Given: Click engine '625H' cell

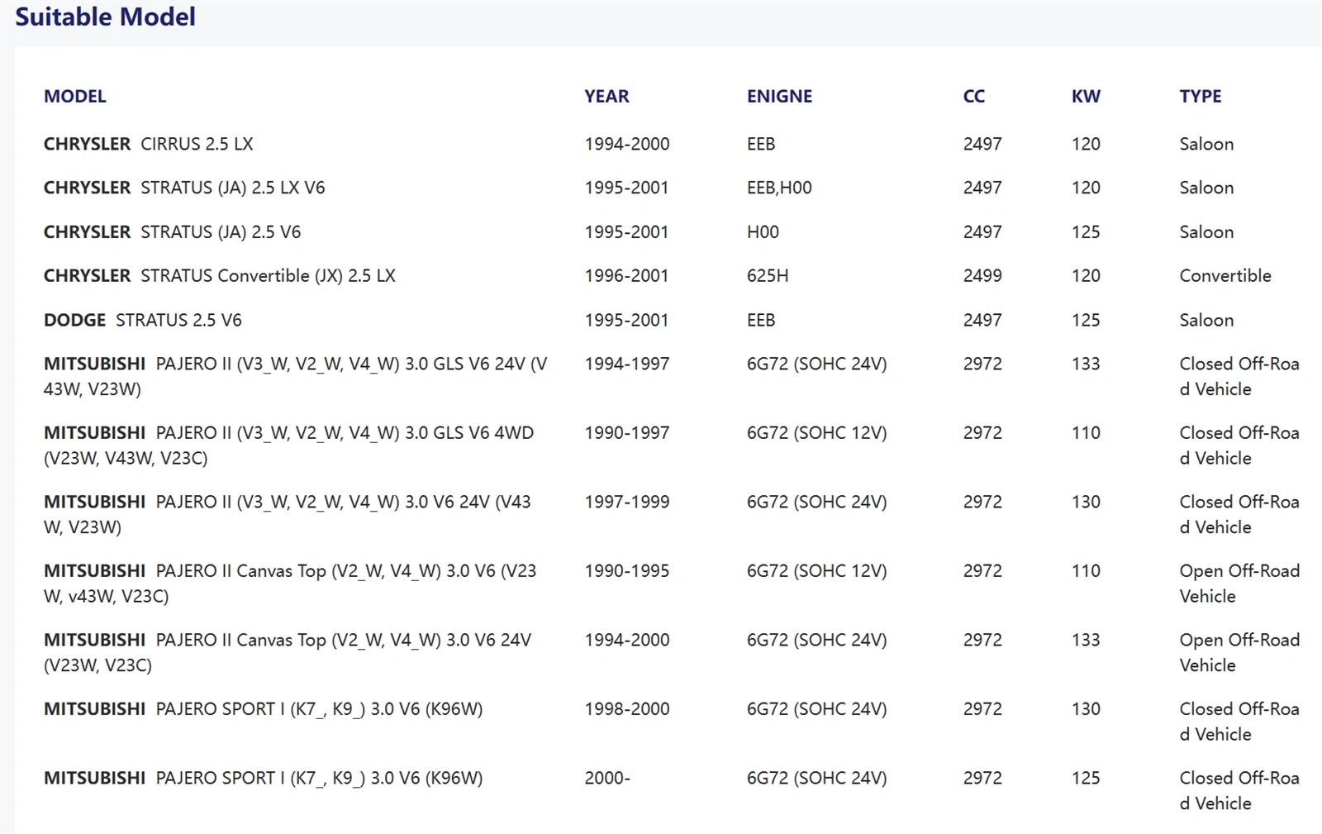Looking at the screenshot, I should [x=768, y=276].
